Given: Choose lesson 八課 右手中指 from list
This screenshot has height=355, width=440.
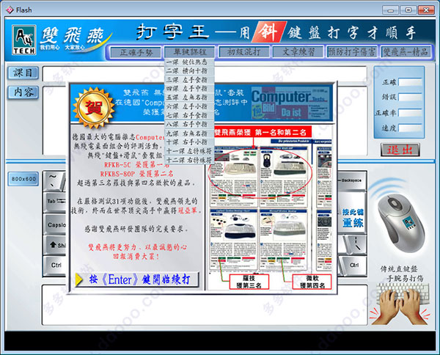Looking at the screenshot, I should click(190, 124).
